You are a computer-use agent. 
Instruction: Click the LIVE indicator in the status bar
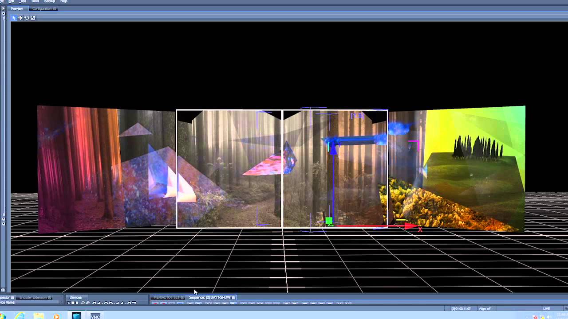[546, 308]
